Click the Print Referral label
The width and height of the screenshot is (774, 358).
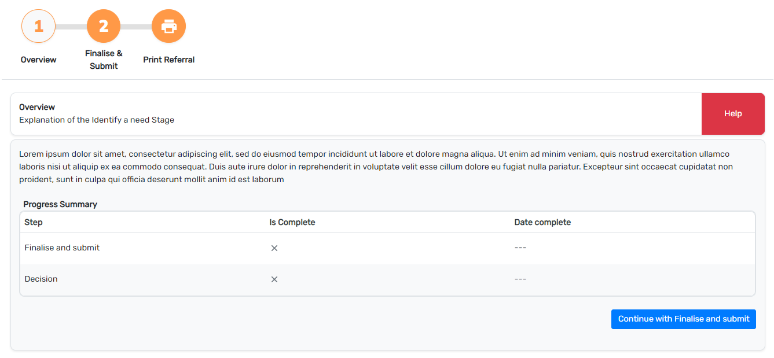(x=168, y=60)
